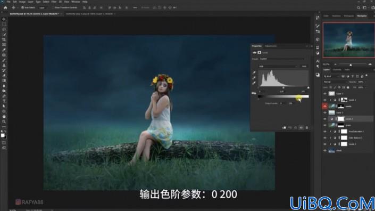Delete the adjustment layer with the trash icon
The image size is (375, 211).
pos(307,128)
